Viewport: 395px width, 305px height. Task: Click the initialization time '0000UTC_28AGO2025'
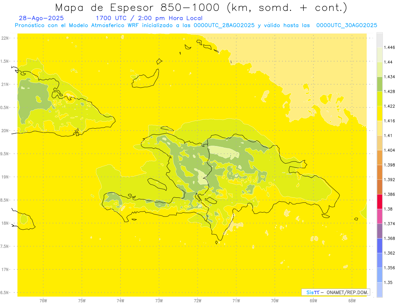coord(224,25)
